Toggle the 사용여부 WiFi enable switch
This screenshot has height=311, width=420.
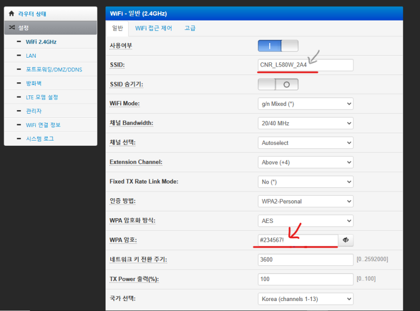[278, 46]
